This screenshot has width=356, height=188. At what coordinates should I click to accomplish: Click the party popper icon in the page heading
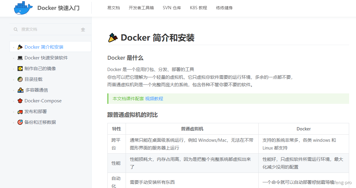tap(113, 38)
